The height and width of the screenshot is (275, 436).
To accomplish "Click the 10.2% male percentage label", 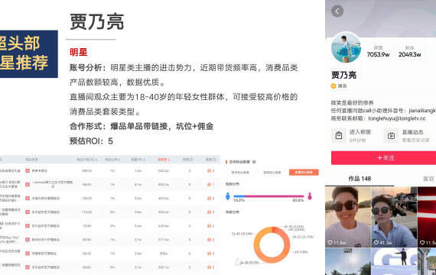I will pyautogui.click(x=239, y=201).
